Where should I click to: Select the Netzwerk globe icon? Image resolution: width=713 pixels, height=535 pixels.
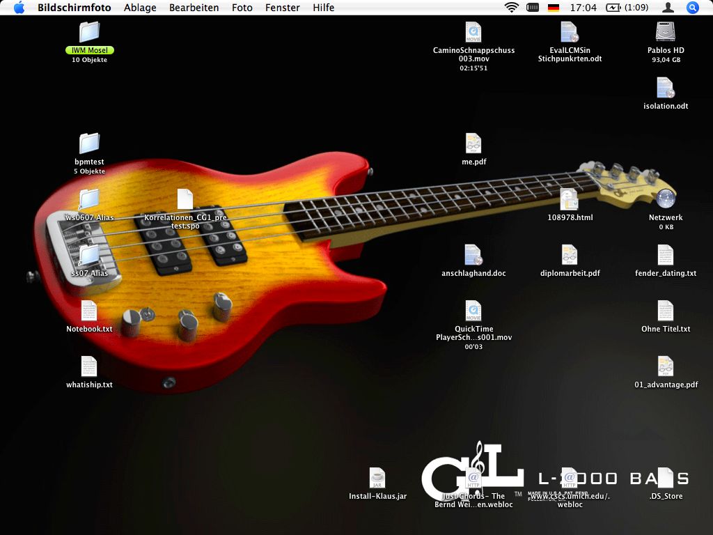(665, 199)
